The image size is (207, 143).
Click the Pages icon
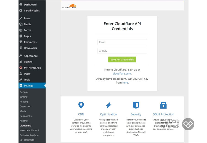21,36
